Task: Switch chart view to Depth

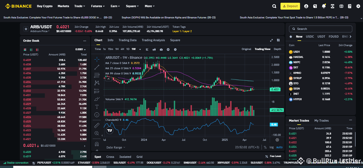Action: (x=277, y=49)
